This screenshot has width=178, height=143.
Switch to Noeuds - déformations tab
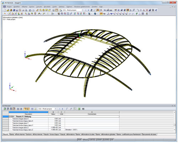67,134
